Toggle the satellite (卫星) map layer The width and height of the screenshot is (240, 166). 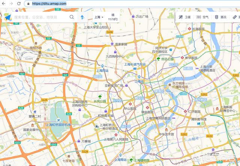(x=184, y=17)
